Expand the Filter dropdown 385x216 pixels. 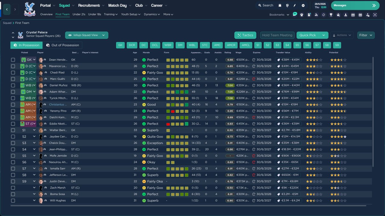366,35
